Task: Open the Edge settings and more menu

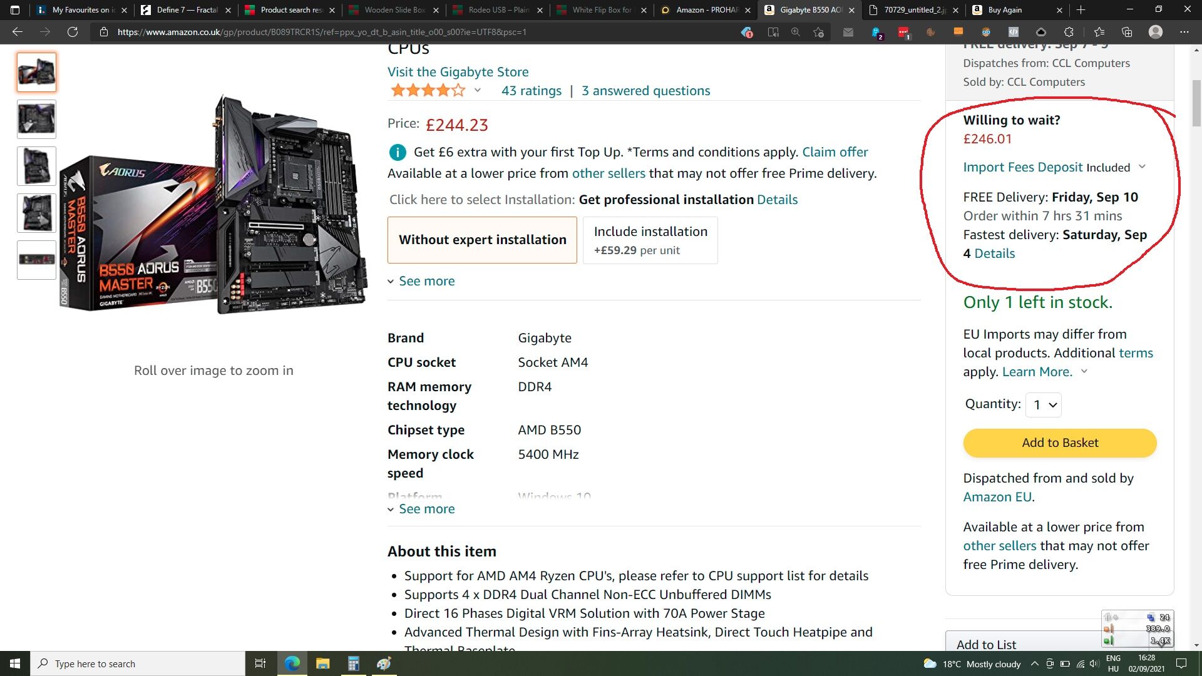Action: point(1184,32)
